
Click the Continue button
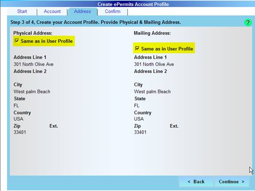tap(232, 182)
